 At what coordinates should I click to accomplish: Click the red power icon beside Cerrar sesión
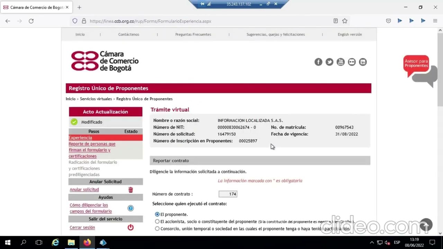pos(130,227)
